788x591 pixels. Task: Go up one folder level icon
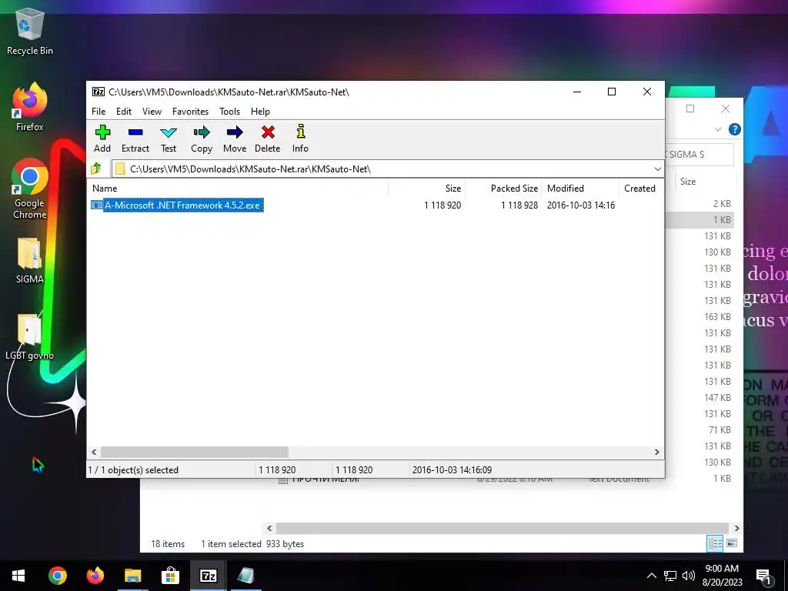pyautogui.click(x=96, y=169)
